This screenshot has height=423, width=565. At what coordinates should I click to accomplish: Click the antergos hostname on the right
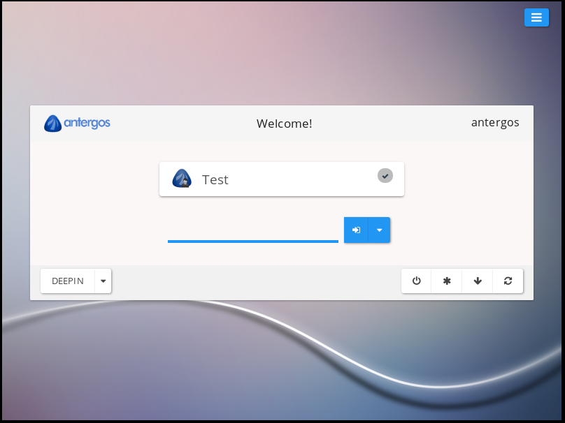click(x=495, y=122)
